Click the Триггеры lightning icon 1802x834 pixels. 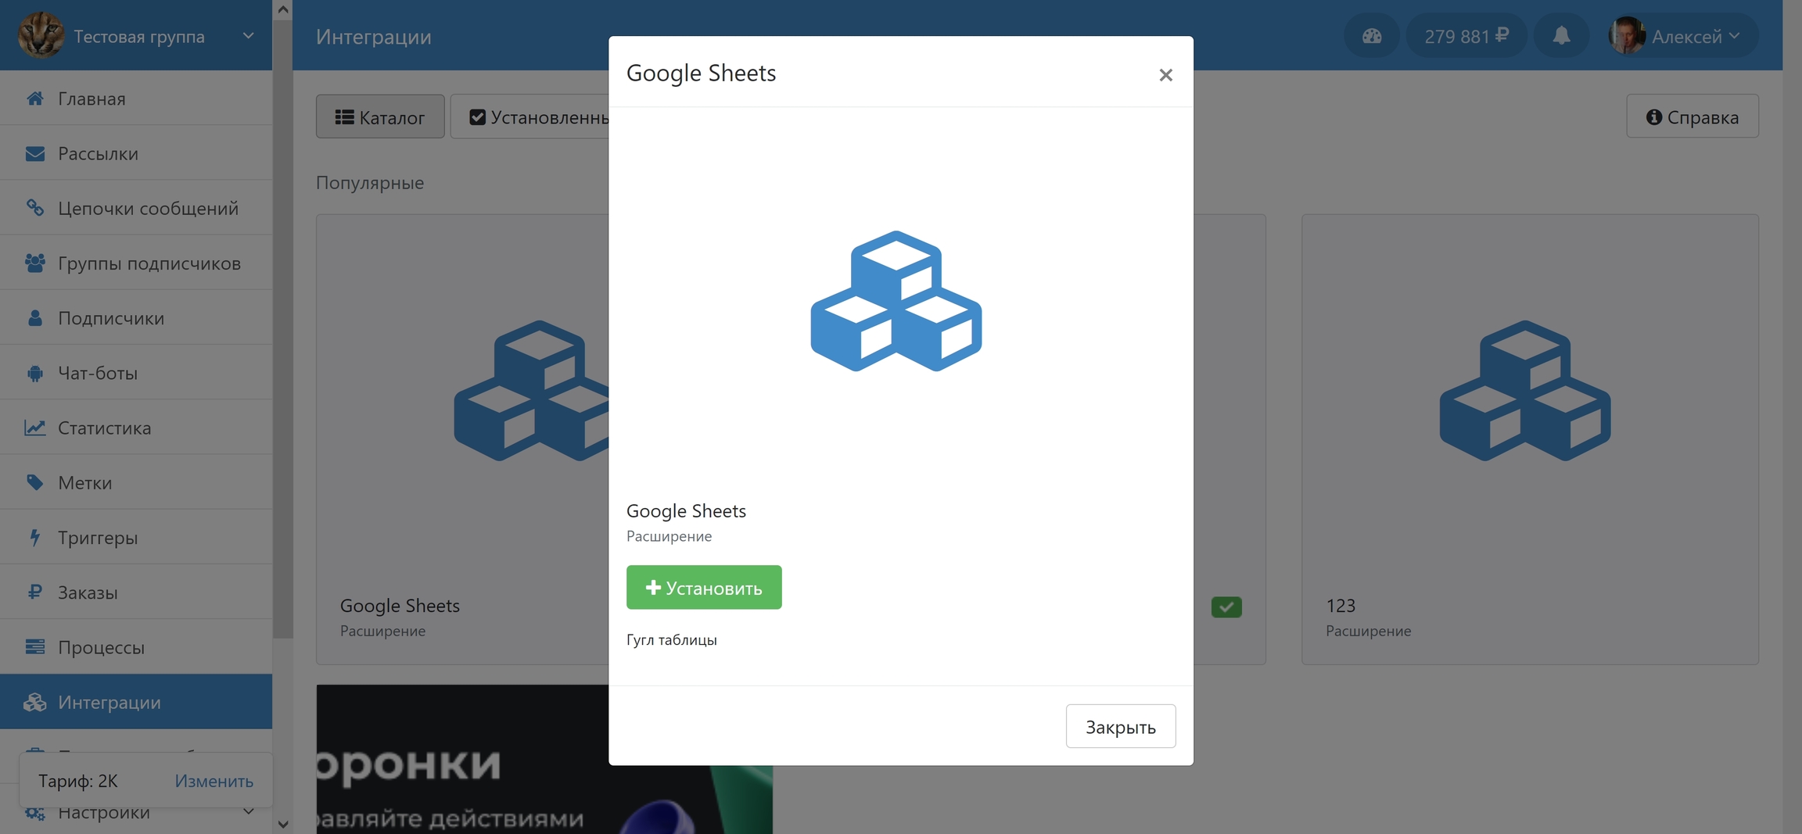pyautogui.click(x=34, y=538)
